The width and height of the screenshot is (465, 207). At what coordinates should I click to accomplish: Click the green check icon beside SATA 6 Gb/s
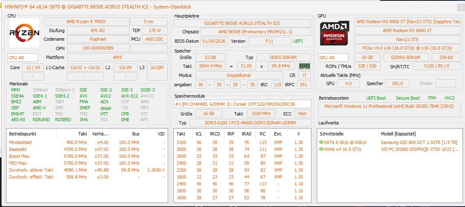pyautogui.click(x=321, y=142)
